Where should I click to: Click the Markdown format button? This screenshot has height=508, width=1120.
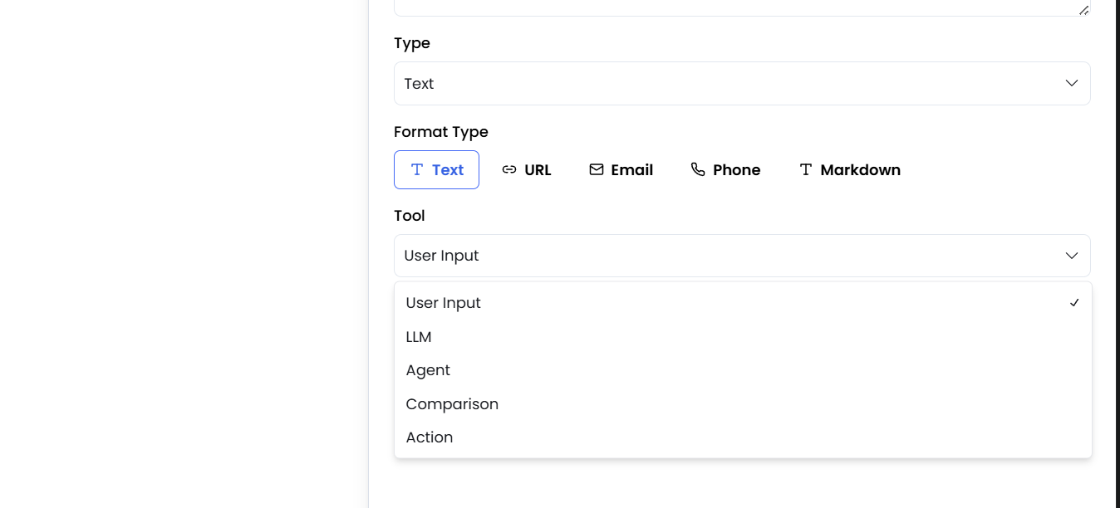(849, 169)
